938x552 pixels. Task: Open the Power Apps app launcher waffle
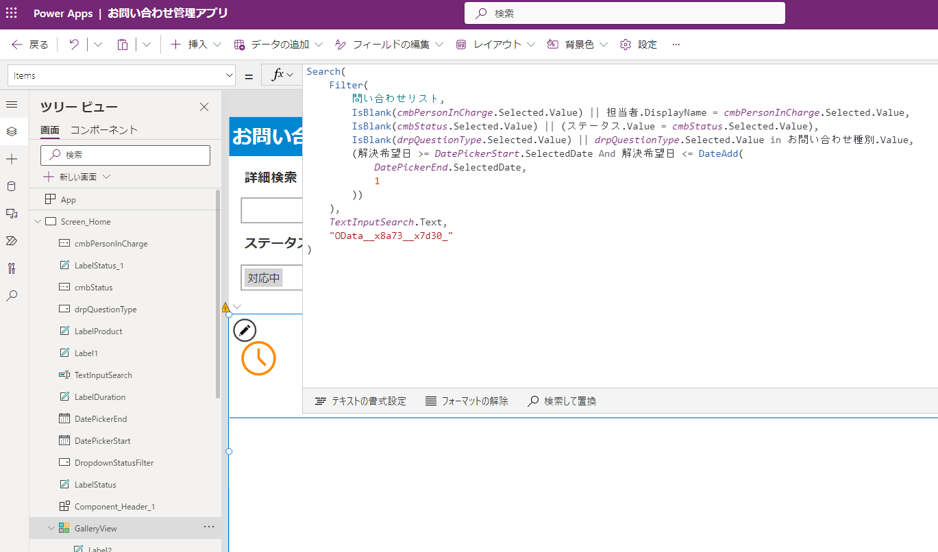point(12,13)
